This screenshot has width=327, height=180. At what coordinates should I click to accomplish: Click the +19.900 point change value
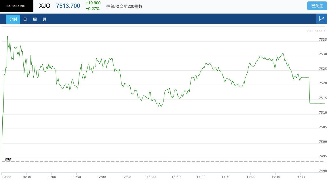93,3
